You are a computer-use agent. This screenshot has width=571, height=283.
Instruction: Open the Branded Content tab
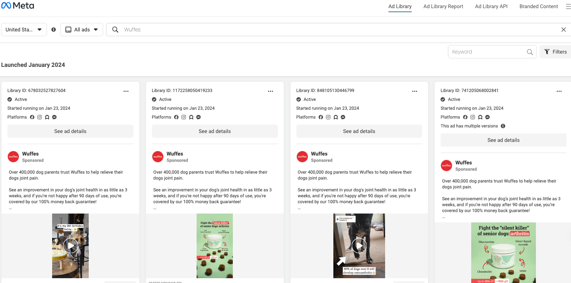point(539,6)
